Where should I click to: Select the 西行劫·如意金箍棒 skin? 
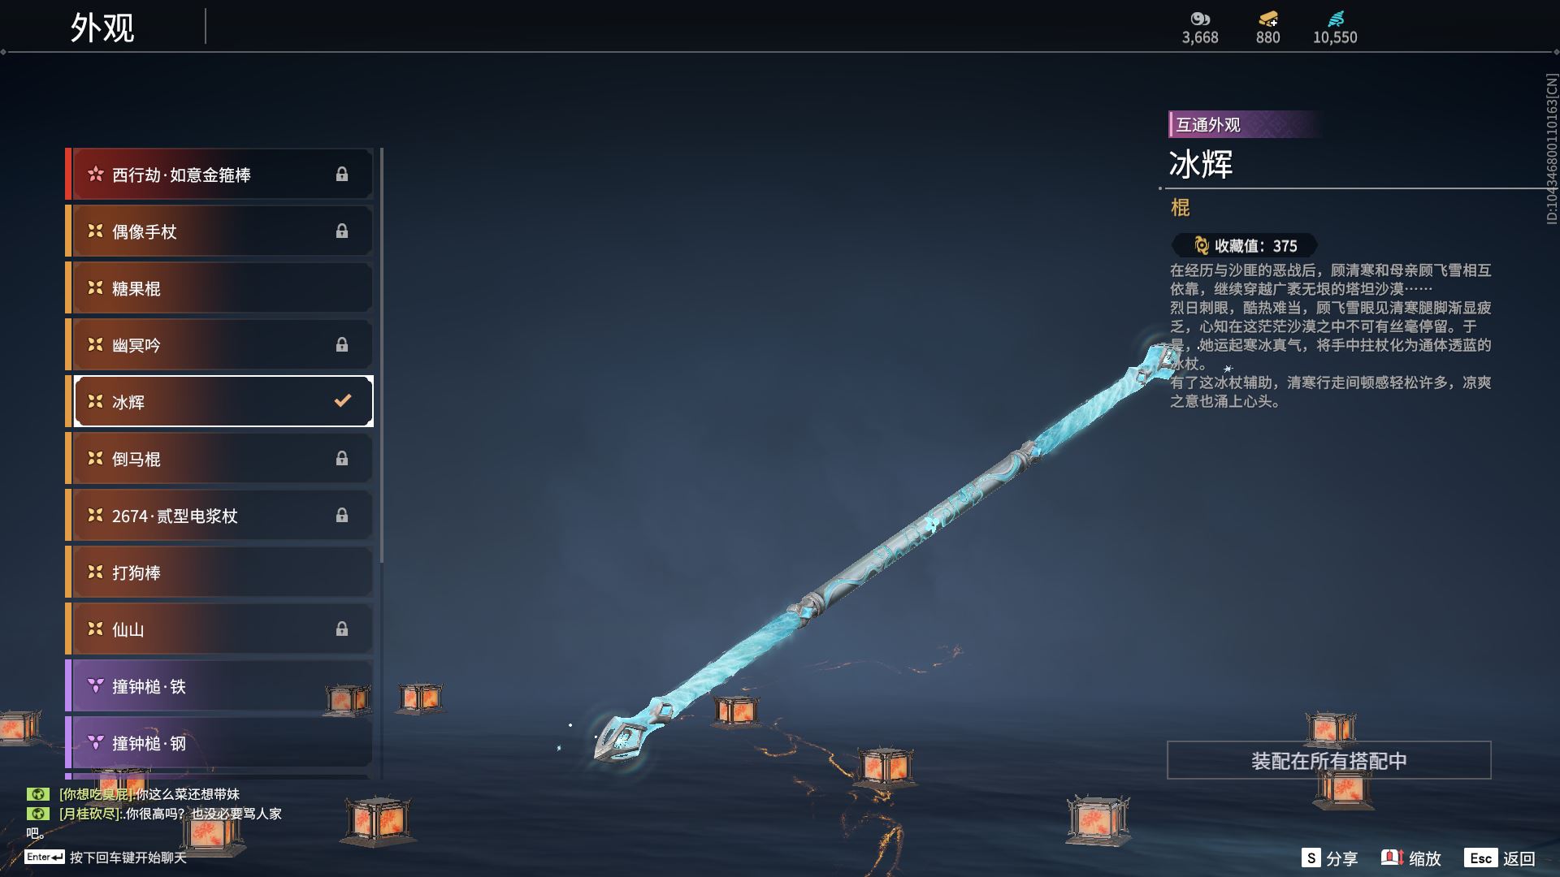(x=219, y=175)
